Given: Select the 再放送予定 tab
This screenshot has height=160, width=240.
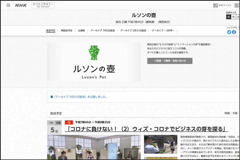Looking at the screenshot, I should click(67, 30).
